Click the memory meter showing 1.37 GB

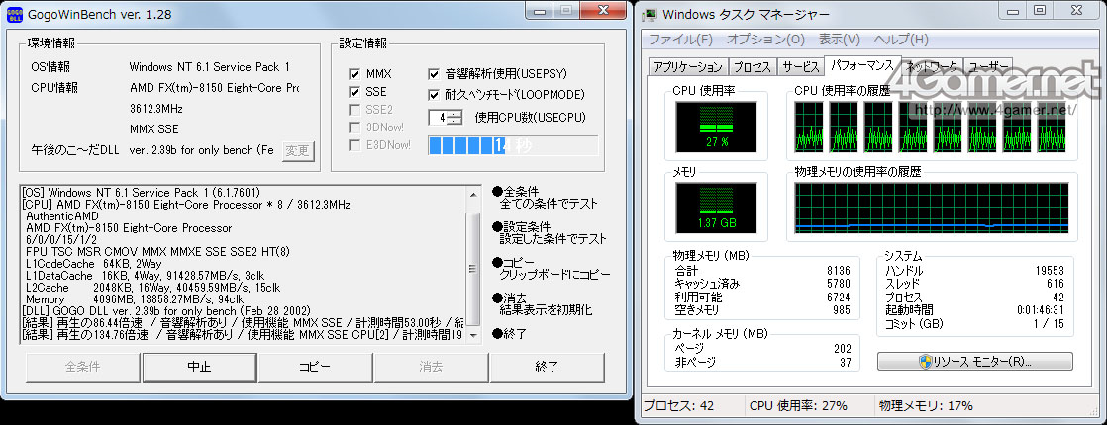click(x=716, y=208)
